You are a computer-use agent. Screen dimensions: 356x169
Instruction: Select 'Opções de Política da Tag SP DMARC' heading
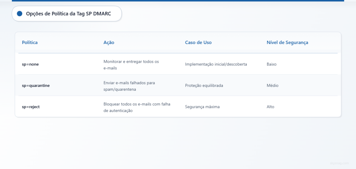[x=68, y=14]
